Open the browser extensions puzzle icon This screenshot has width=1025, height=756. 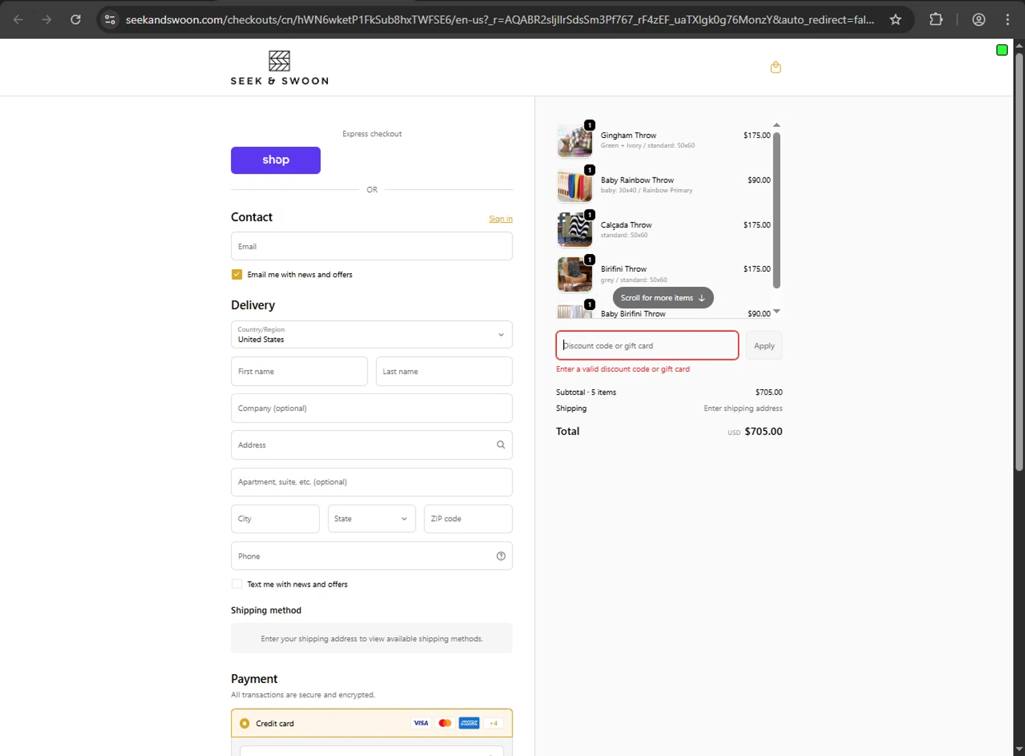point(936,19)
